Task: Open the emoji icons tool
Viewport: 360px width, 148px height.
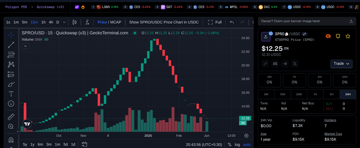Action: [x=11, y=104]
